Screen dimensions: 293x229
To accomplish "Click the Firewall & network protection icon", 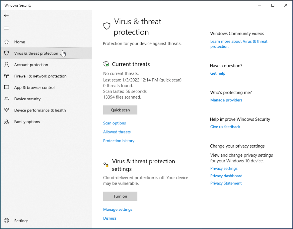I will point(6,76).
